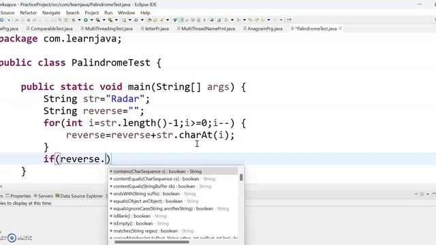Image resolution: width=436 pixels, height=245 pixels.
Task: Switch to the ComparableTest.java editor tab
Action: 50,29
